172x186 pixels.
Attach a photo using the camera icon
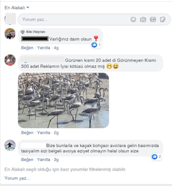click(x=143, y=20)
